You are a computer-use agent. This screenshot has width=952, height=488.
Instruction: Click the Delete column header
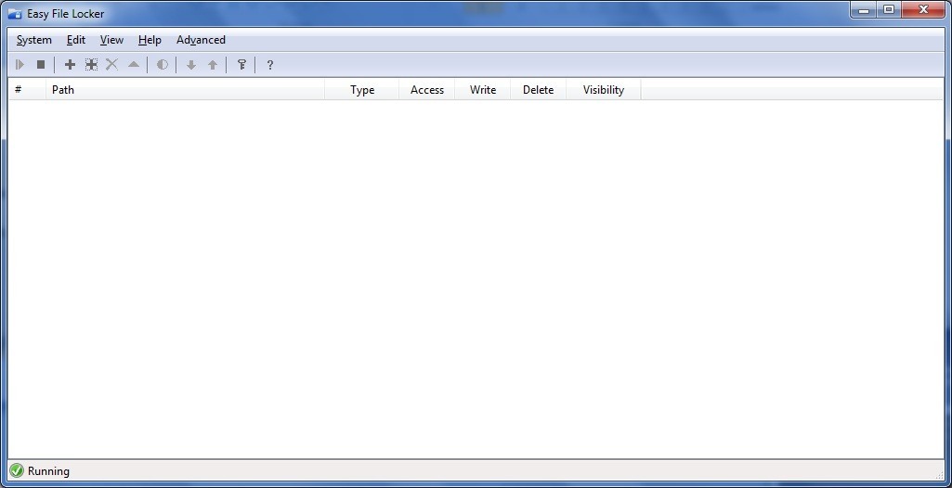click(x=538, y=90)
